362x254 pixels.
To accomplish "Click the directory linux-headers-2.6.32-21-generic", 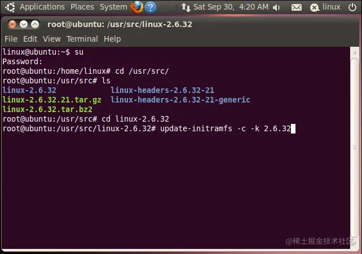I will pyautogui.click(x=180, y=100).
